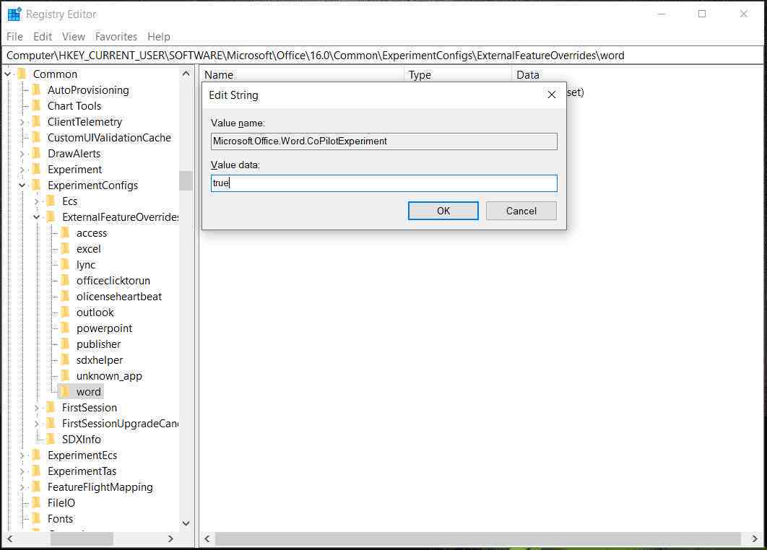Image resolution: width=767 pixels, height=550 pixels.
Task: Open the View menu
Action: (74, 37)
